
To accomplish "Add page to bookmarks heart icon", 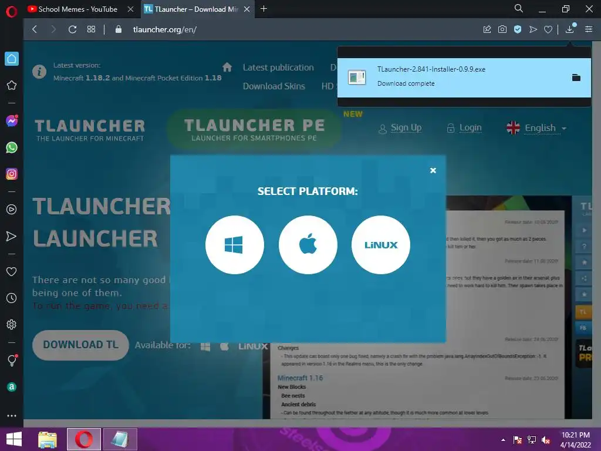I will point(548,29).
